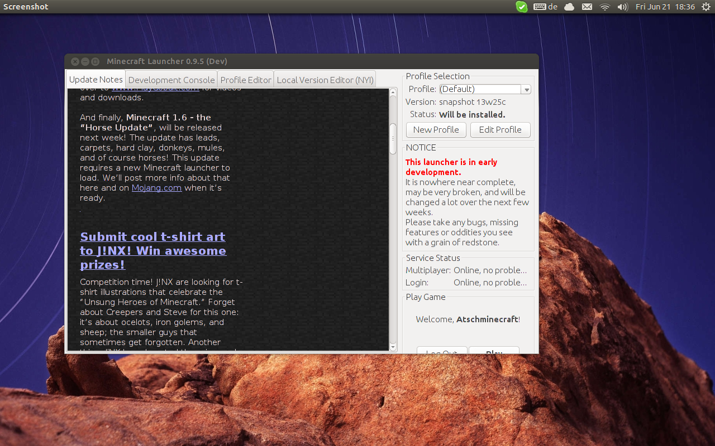Select the Local Version Editor (NYI) tab
The image size is (715, 446).
325,80
